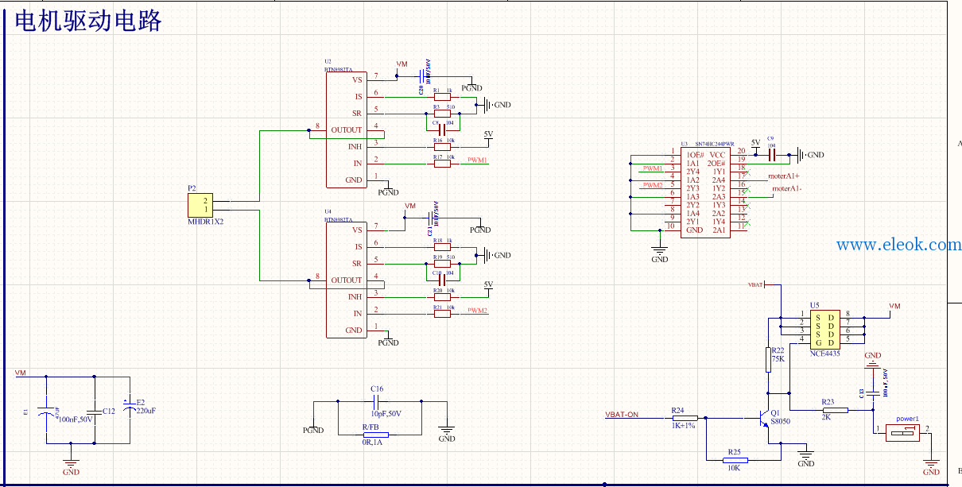Select resistor R16 10k on U2 INH
Image resolution: width=962 pixels, height=487 pixels.
point(443,146)
